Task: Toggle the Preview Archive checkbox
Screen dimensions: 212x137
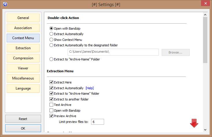Action: tap(51, 116)
